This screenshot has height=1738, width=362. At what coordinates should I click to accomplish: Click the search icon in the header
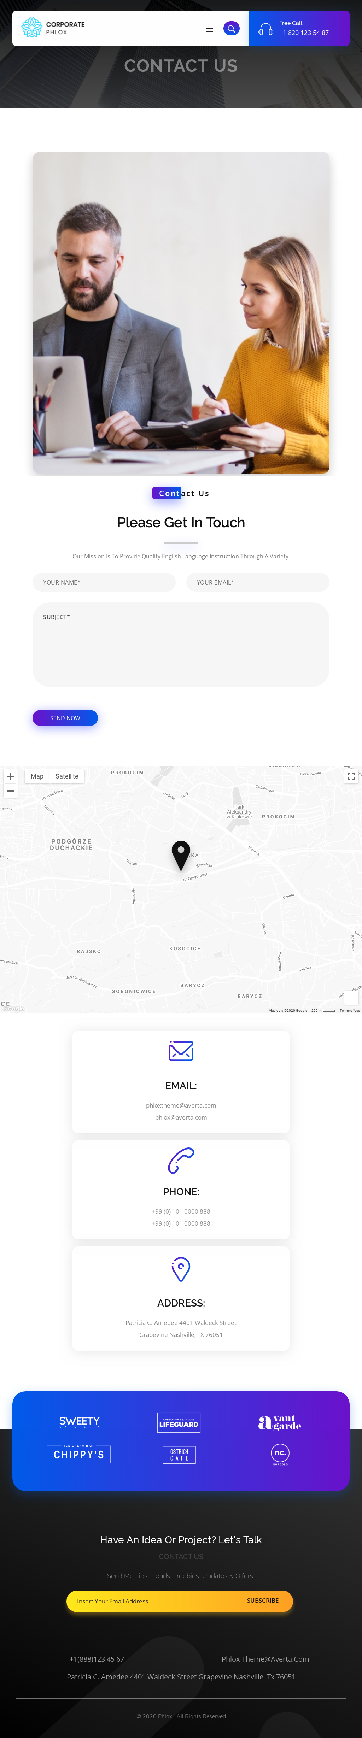click(231, 28)
